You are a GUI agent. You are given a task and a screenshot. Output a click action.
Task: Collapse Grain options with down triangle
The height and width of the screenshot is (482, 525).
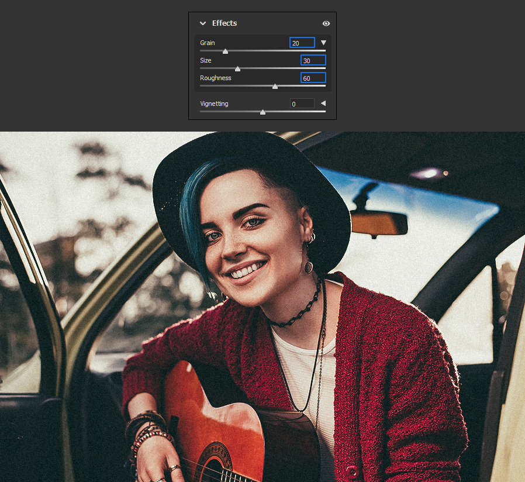(323, 43)
